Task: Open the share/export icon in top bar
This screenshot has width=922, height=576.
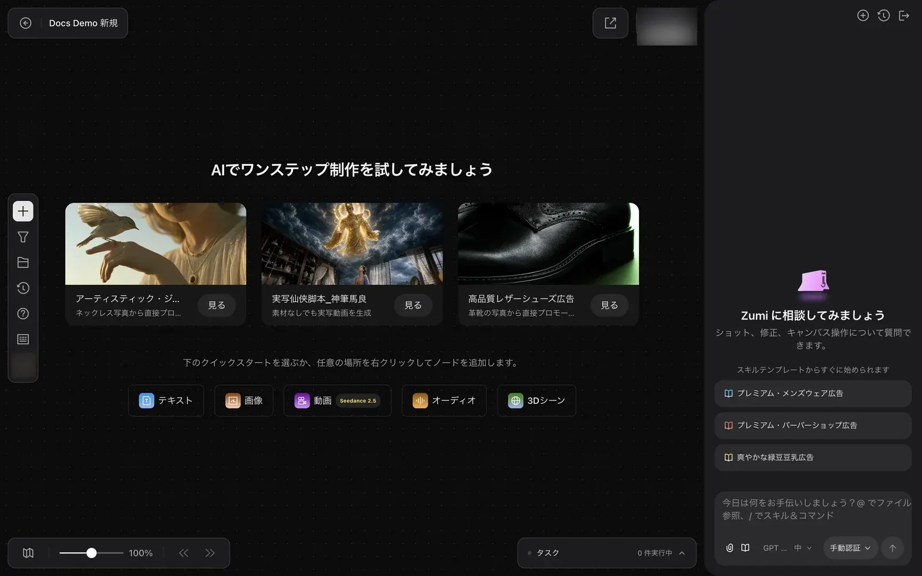Action: click(610, 23)
